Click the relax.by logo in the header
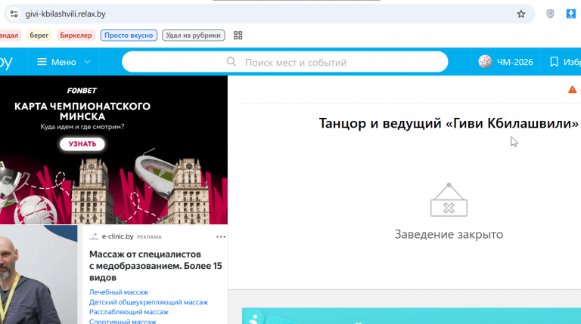 coord(5,62)
